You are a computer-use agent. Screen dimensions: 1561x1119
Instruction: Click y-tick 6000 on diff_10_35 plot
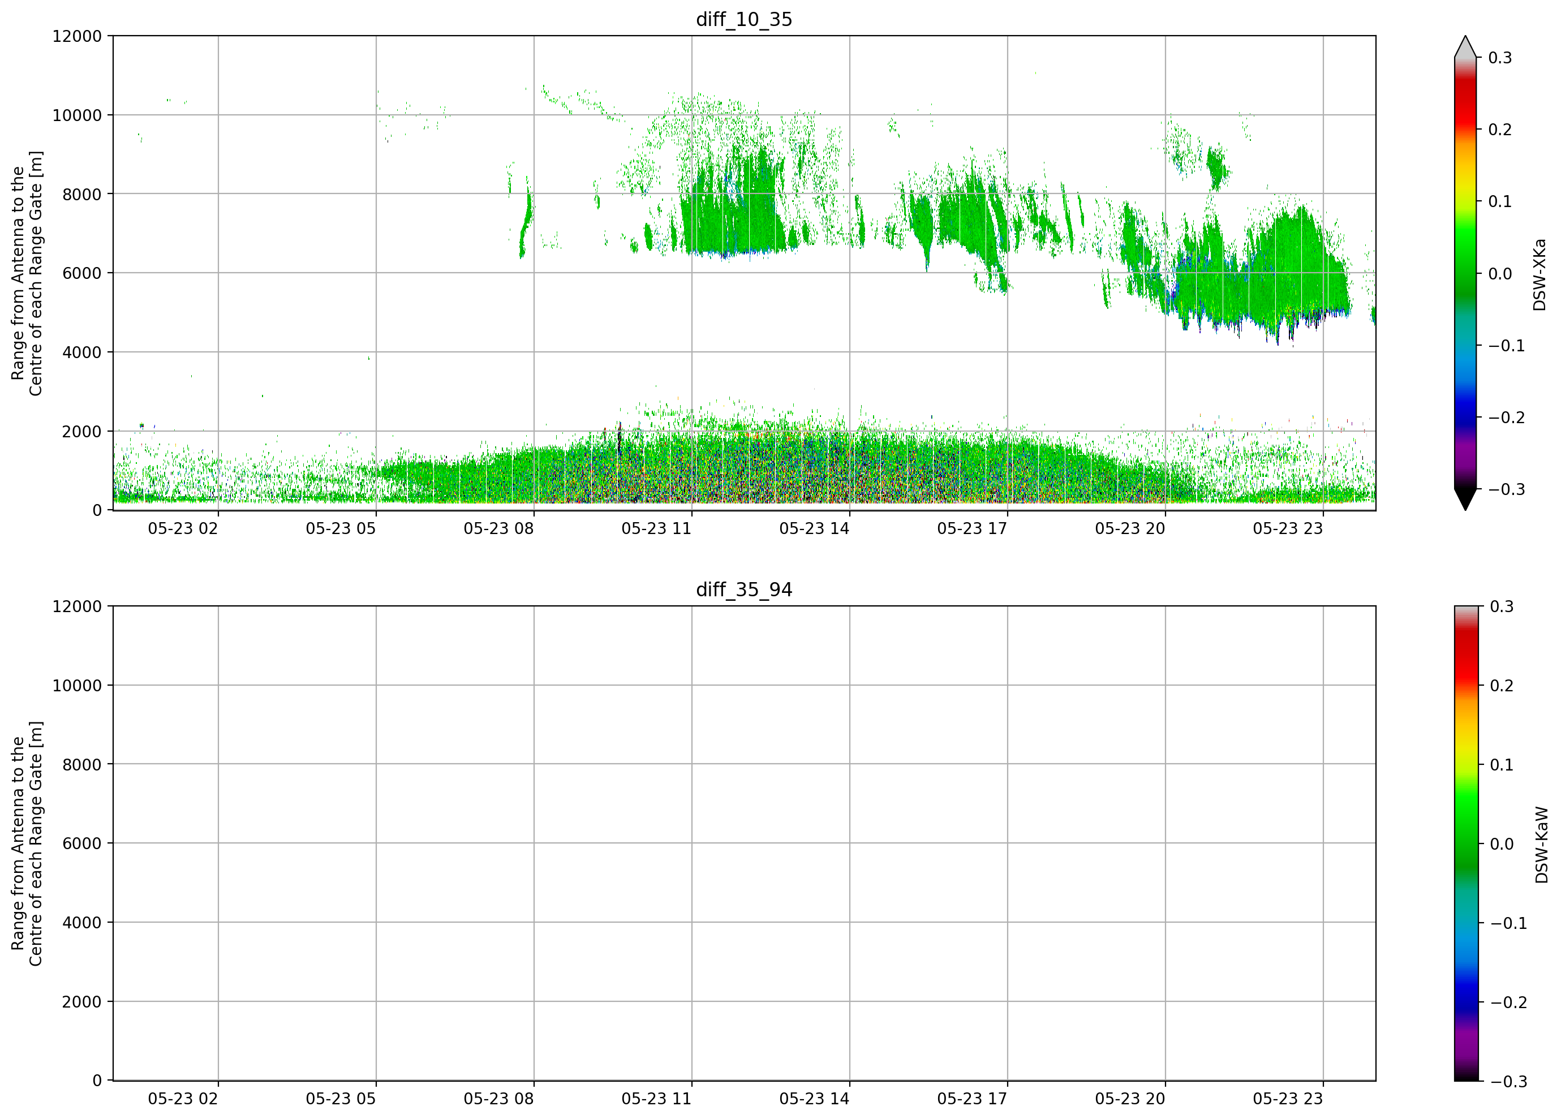82,273
